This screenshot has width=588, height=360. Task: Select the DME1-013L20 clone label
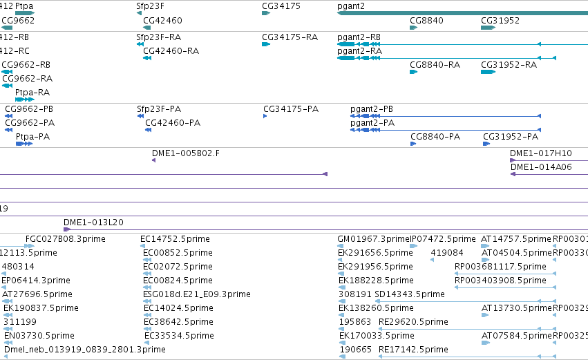[x=93, y=222]
